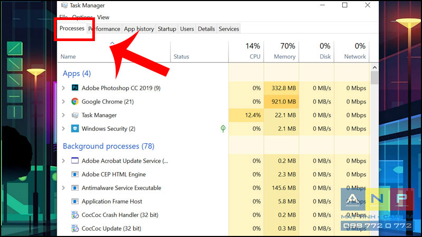Expand the Task Manager process row

63,115
